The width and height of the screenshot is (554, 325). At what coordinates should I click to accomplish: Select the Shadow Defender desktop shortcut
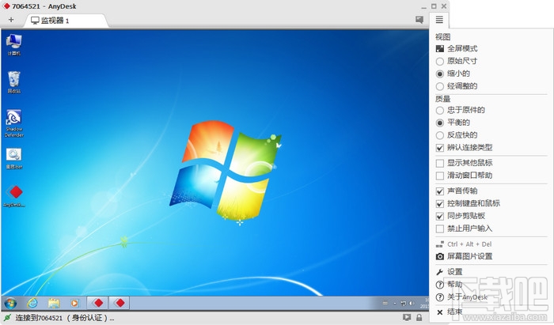[14, 123]
